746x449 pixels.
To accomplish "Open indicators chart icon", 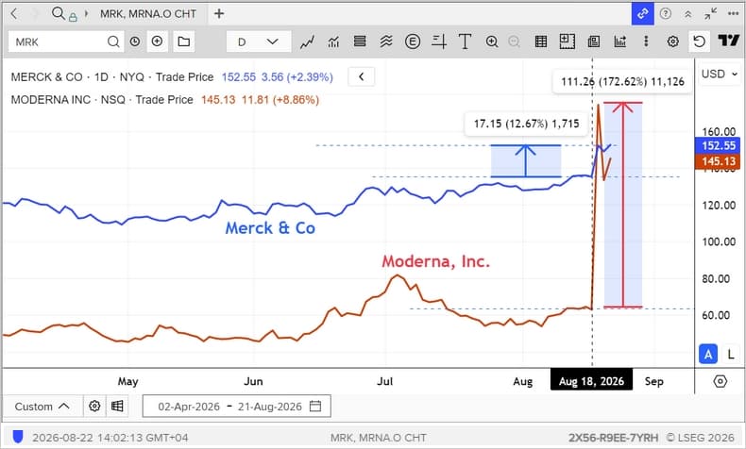I will [x=333, y=42].
